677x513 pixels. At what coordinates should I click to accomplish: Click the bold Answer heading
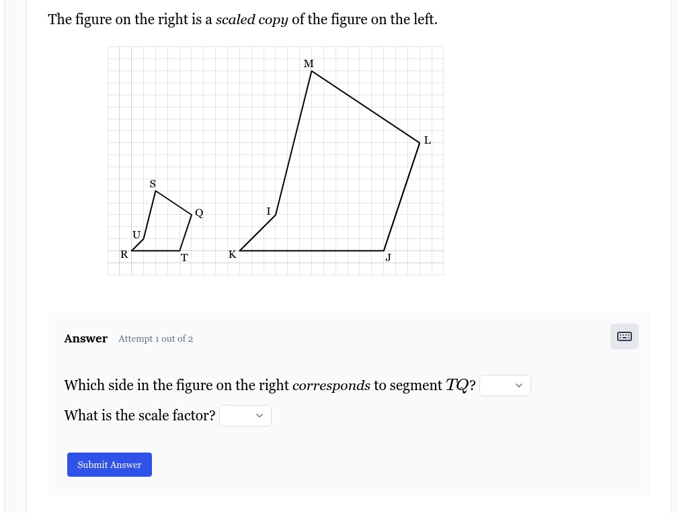[86, 339]
